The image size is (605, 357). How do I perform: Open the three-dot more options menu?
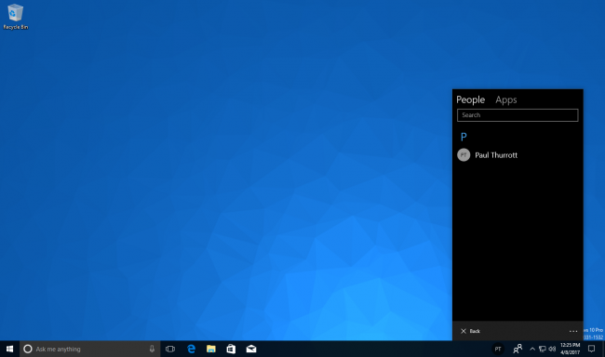pyautogui.click(x=573, y=331)
